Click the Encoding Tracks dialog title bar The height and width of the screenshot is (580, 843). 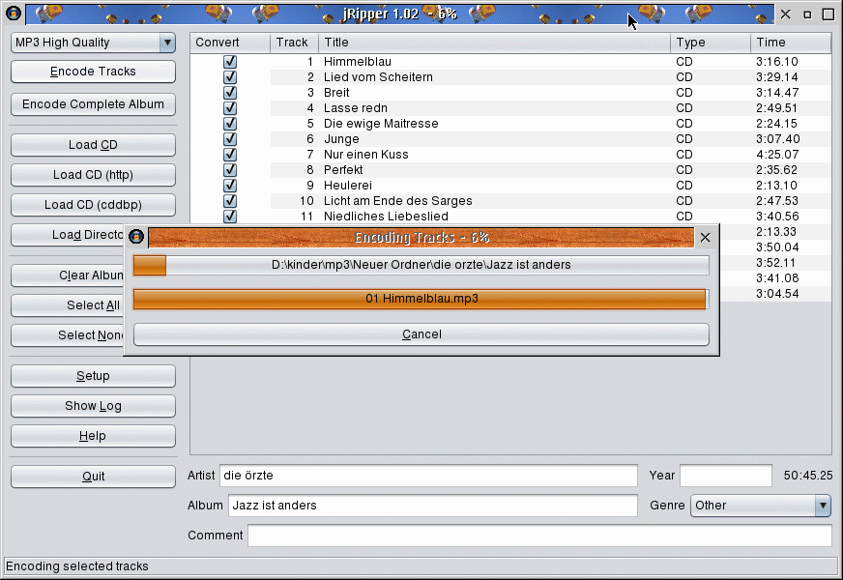421,237
